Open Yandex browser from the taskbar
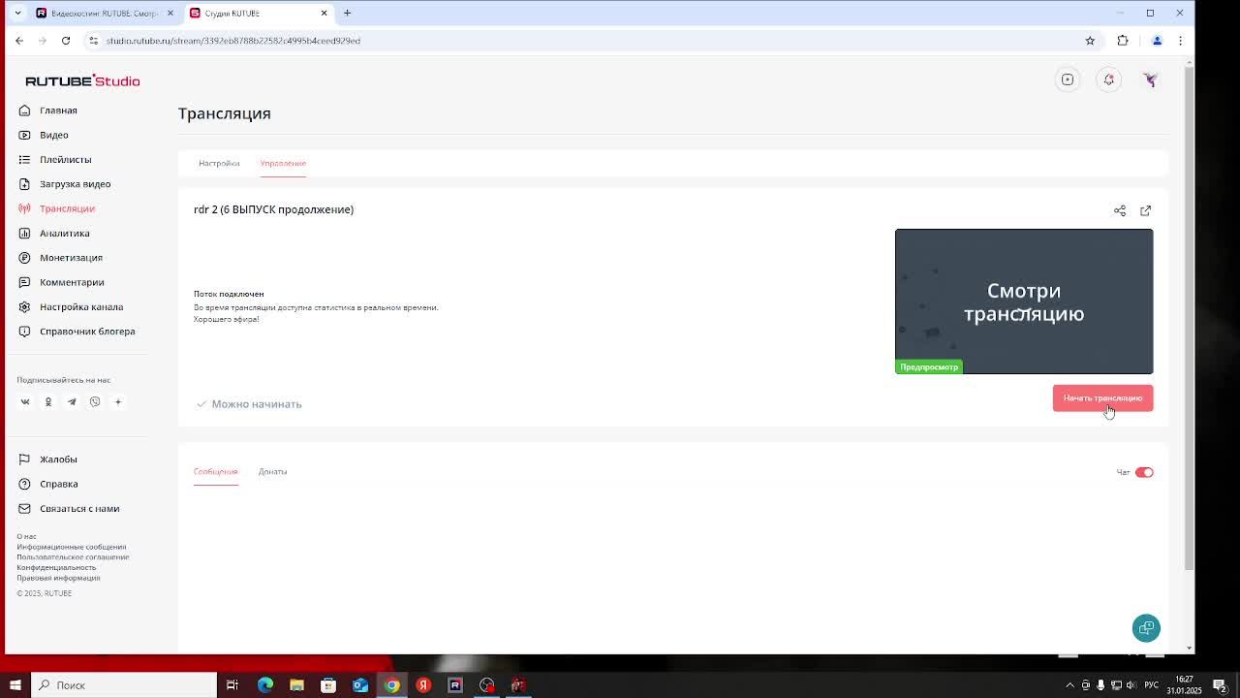Viewport: 1240px width, 698px height. click(423, 685)
